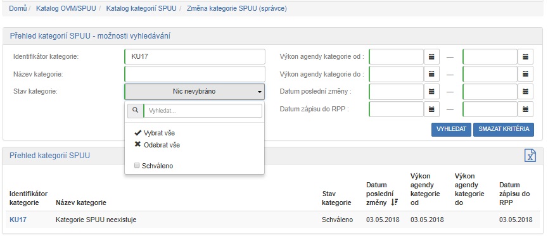Select the cell Kategorie SPUU neexistuje
548x236 pixels.
96,220
